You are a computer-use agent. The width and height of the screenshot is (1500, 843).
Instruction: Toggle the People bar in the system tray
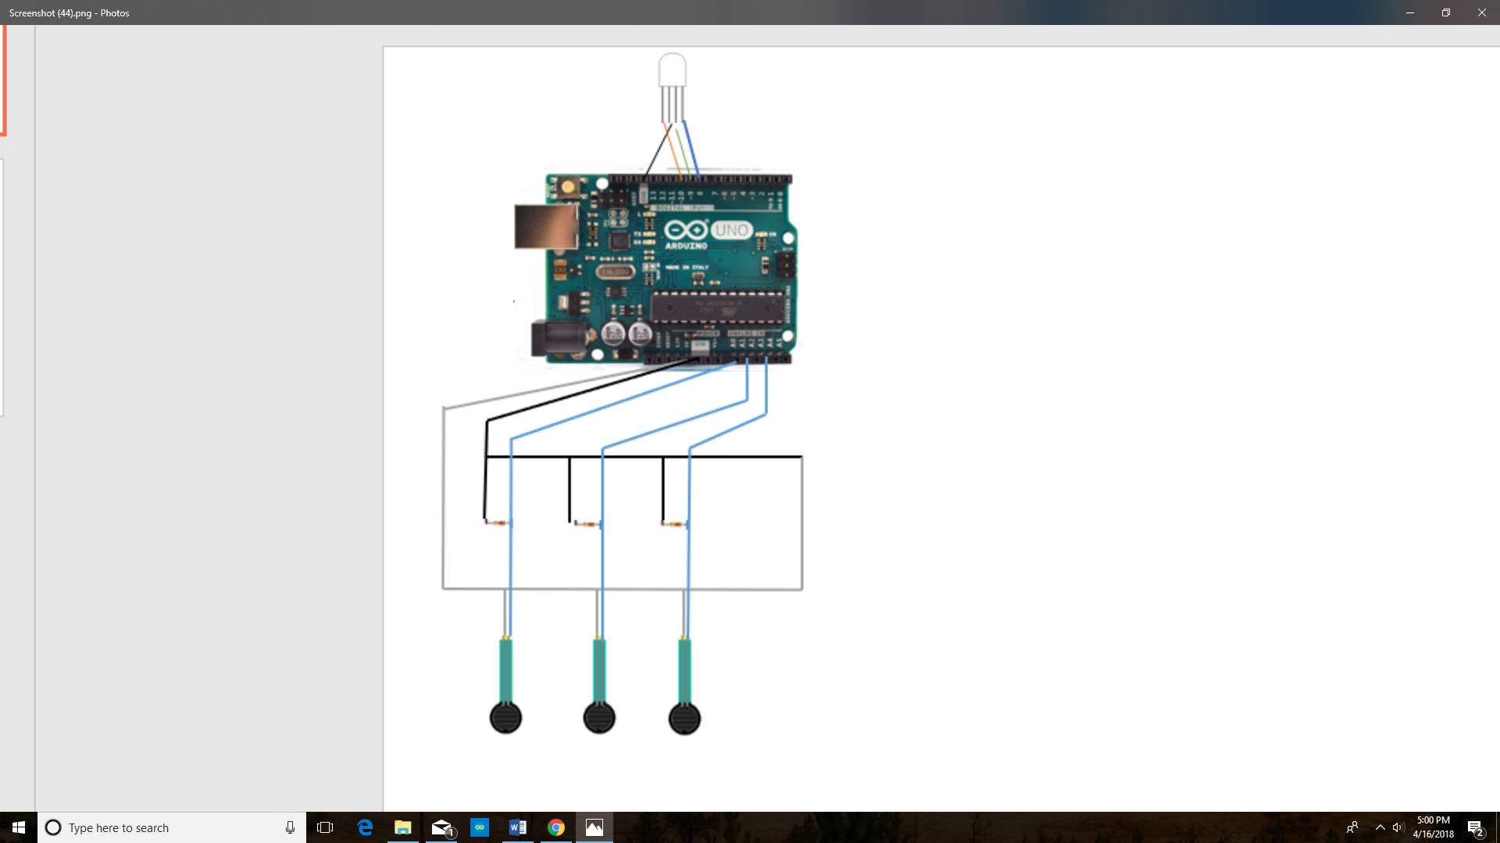pos(1354,827)
